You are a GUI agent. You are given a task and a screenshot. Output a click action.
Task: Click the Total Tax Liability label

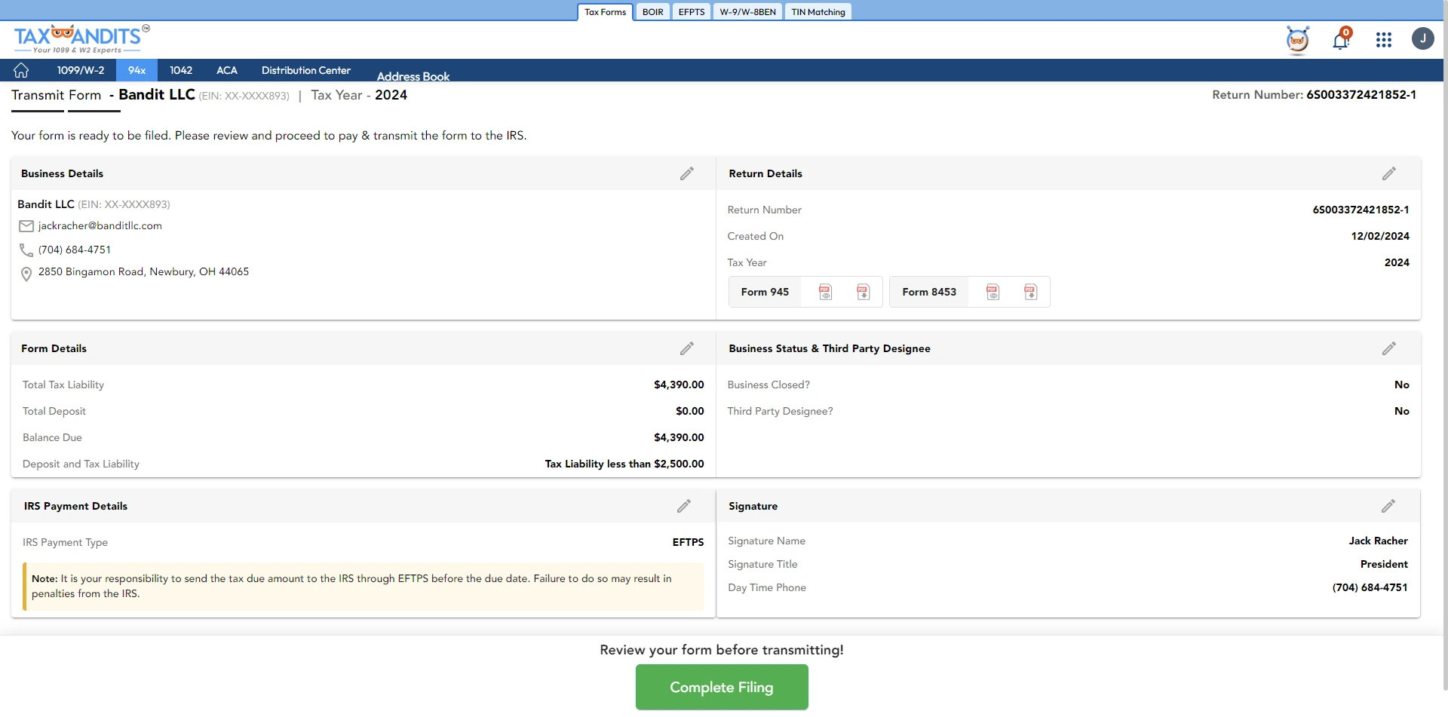click(x=63, y=385)
